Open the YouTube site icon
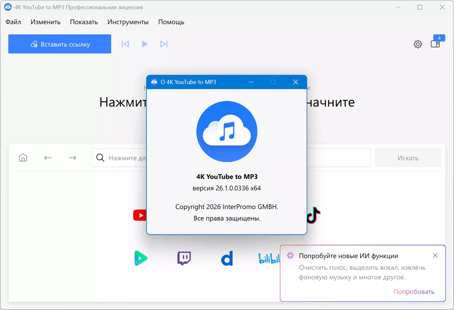Image resolution: width=454 pixels, height=310 pixels. coord(140,215)
